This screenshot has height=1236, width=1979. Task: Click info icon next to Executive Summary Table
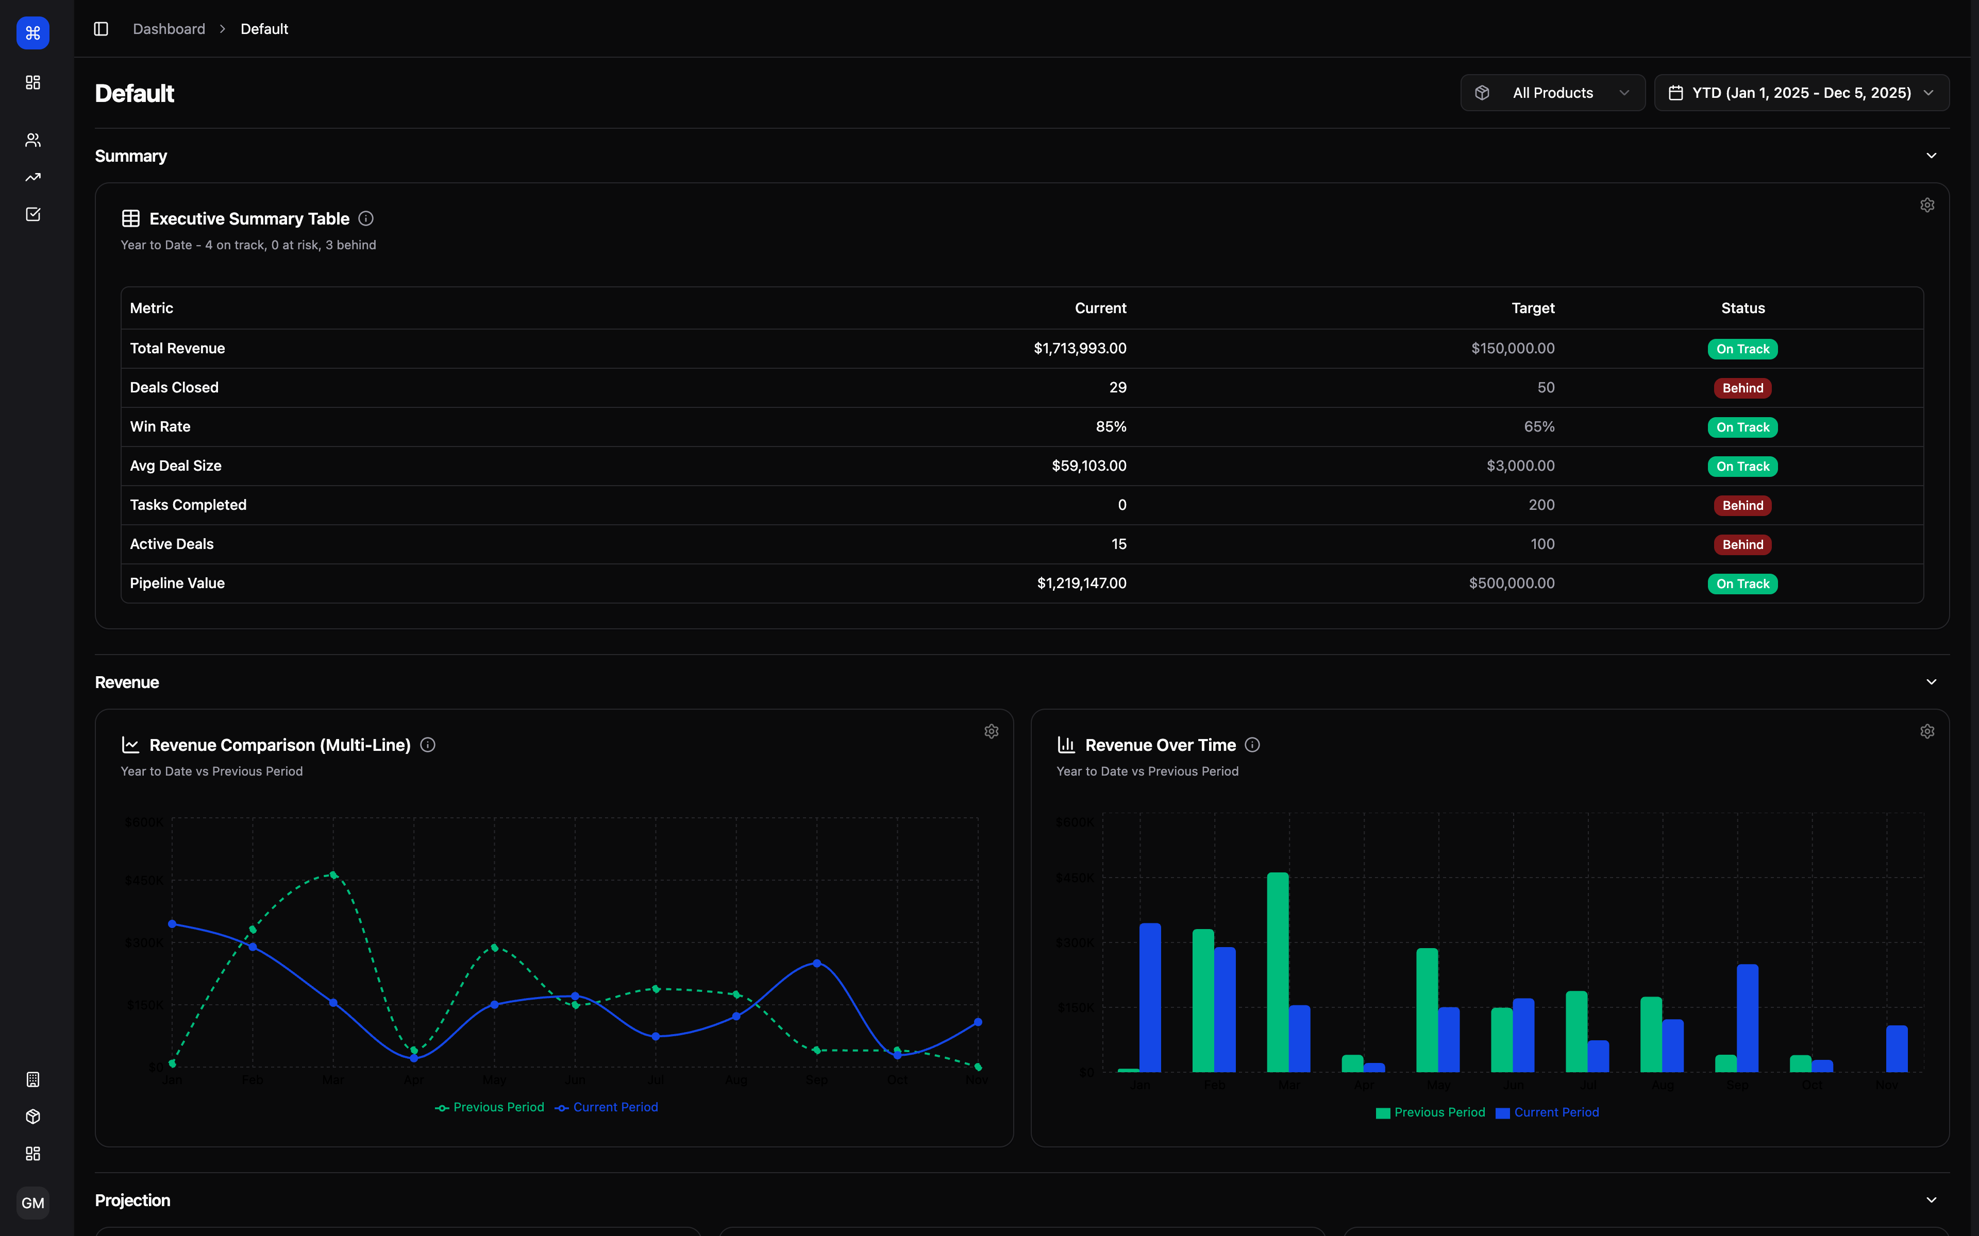click(x=365, y=218)
